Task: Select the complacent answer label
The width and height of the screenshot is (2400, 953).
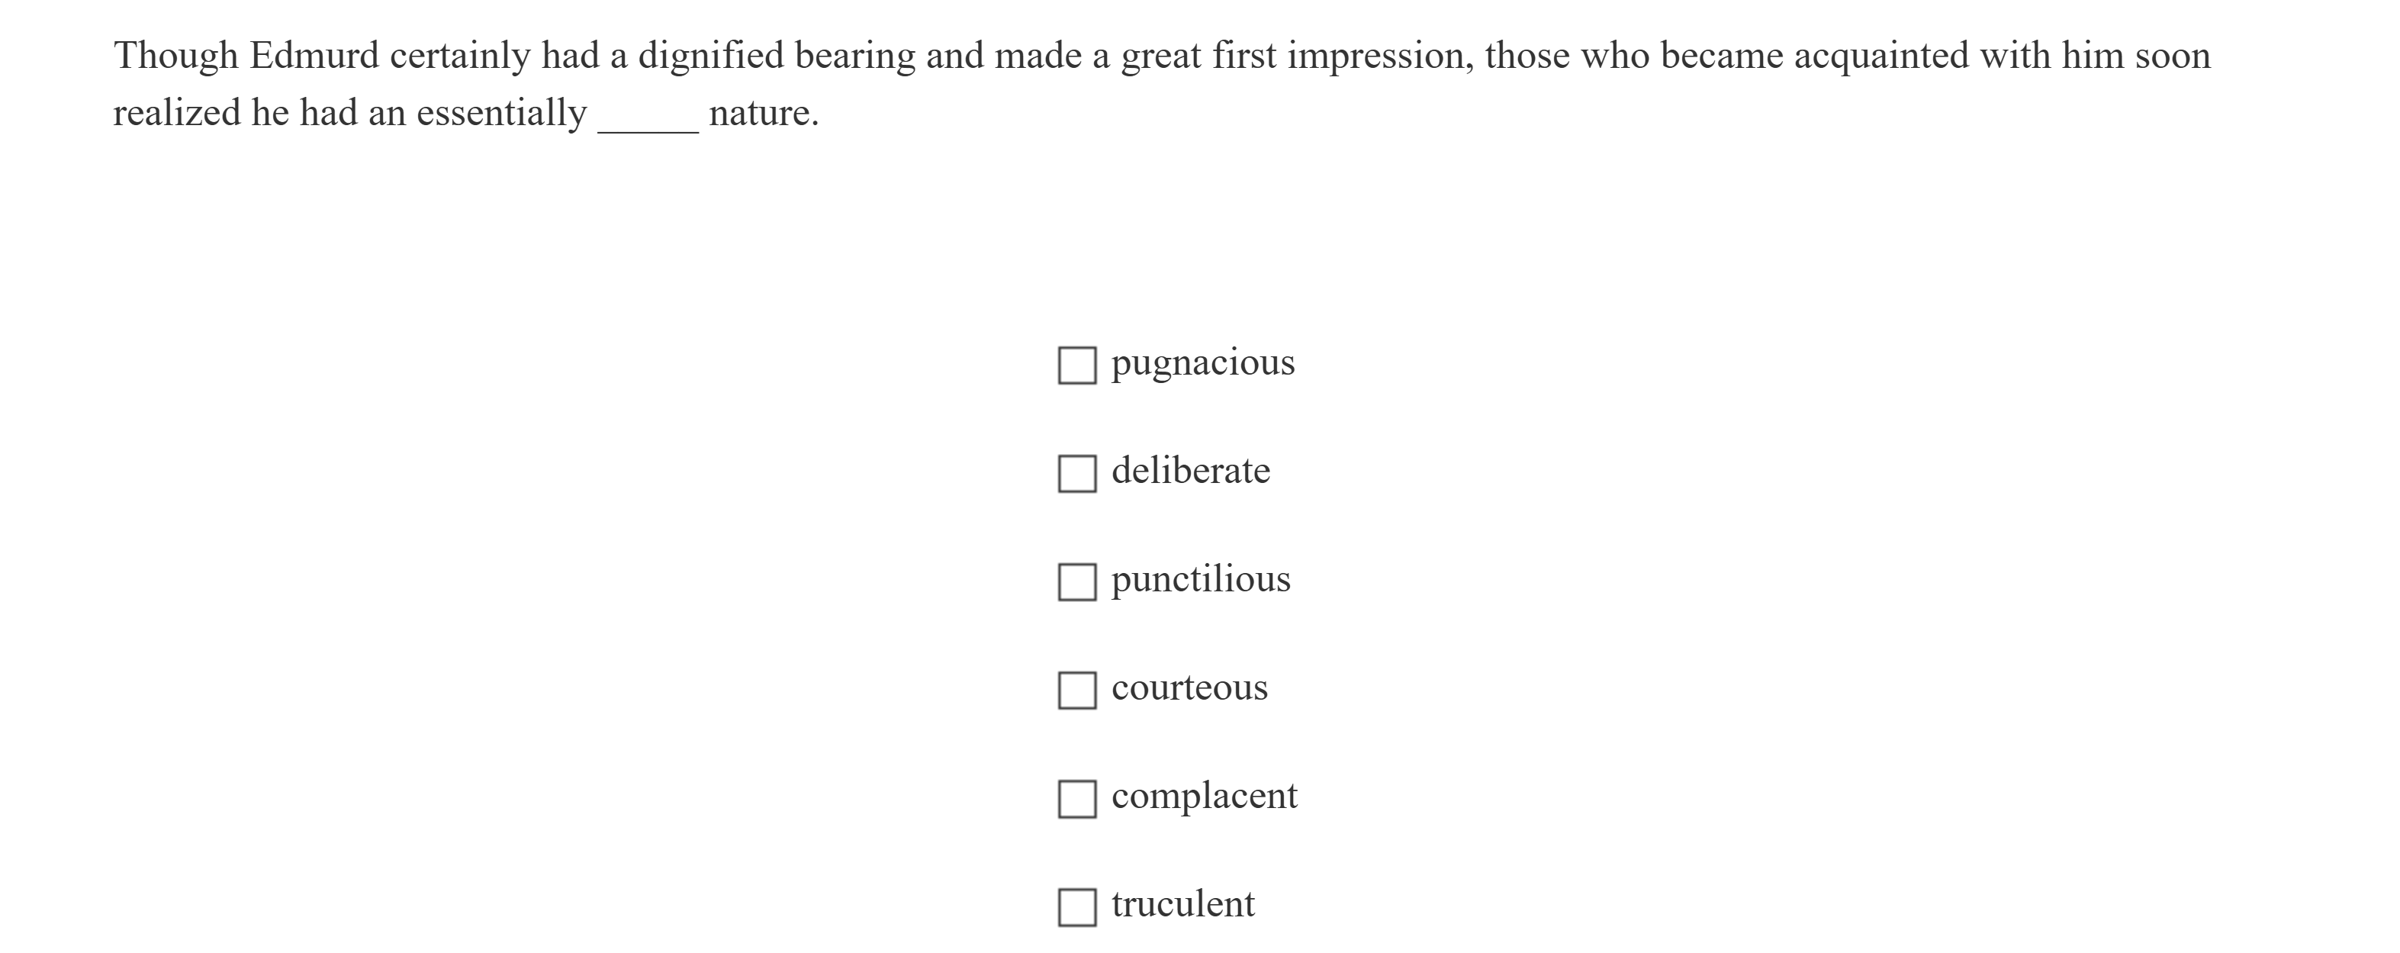Action: coord(1205,796)
